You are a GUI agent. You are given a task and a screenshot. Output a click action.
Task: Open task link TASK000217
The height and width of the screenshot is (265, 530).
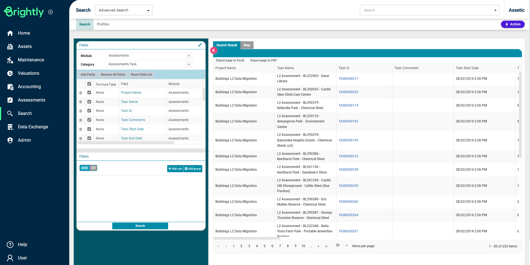[x=348, y=79]
